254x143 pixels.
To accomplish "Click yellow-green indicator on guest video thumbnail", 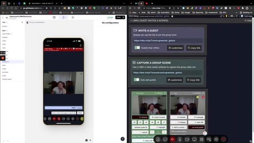I will tap(198, 97).
